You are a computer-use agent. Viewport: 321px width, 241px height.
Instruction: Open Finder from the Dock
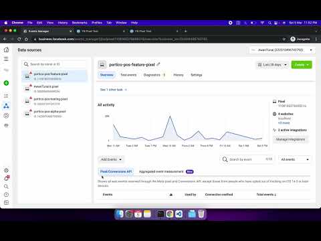pyautogui.click(x=120, y=214)
